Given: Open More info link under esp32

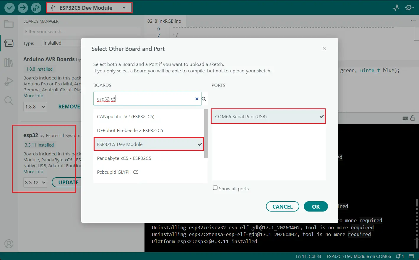Looking at the screenshot, I should pos(33,172).
